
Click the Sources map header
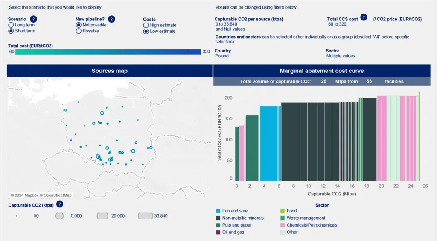(x=109, y=71)
